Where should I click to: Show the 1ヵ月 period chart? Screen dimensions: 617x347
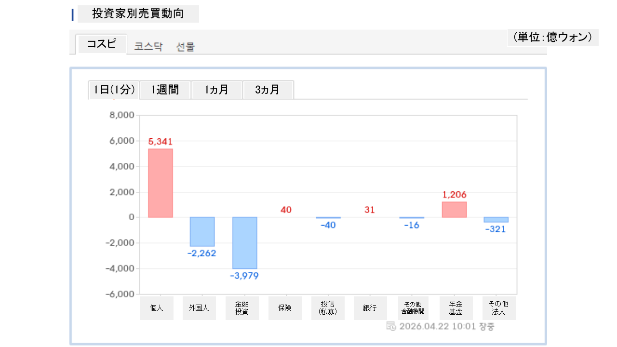pos(216,90)
